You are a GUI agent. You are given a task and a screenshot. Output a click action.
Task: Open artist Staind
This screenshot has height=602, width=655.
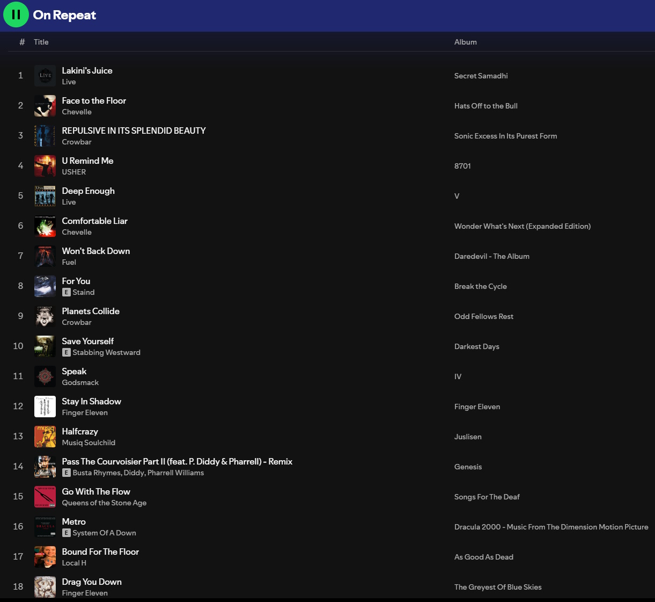click(x=84, y=292)
